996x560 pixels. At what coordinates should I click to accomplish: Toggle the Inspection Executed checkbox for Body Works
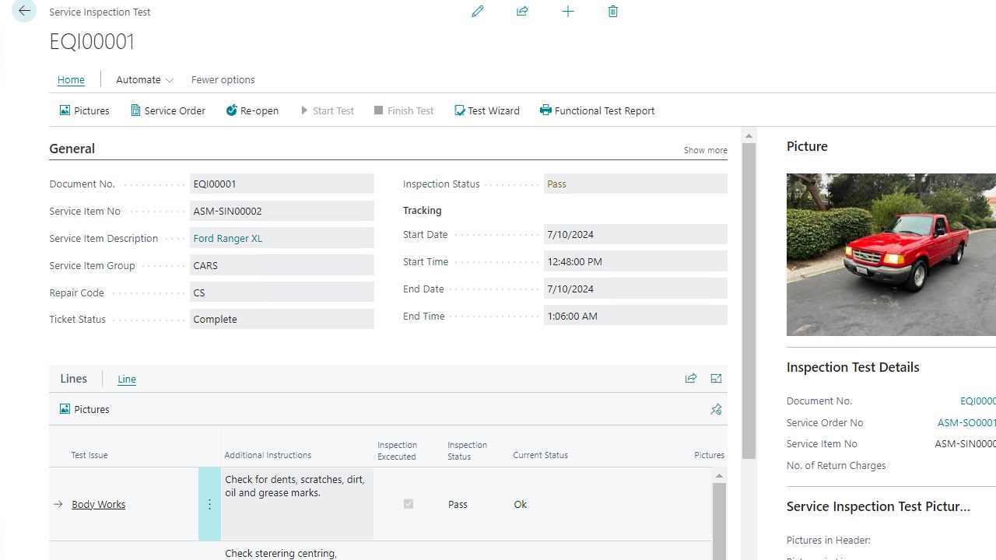pyautogui.click(x=409, y=504)
